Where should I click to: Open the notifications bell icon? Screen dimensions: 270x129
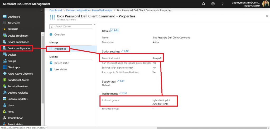point(204,4)
